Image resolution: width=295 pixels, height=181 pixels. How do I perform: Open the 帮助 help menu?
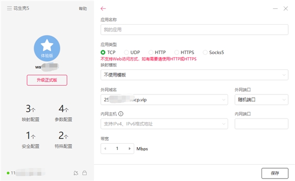pyautogui.click(x=83, y=8)
